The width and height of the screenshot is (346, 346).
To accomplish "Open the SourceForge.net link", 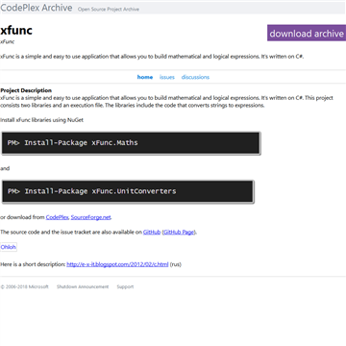I will [x=90, y=217].
